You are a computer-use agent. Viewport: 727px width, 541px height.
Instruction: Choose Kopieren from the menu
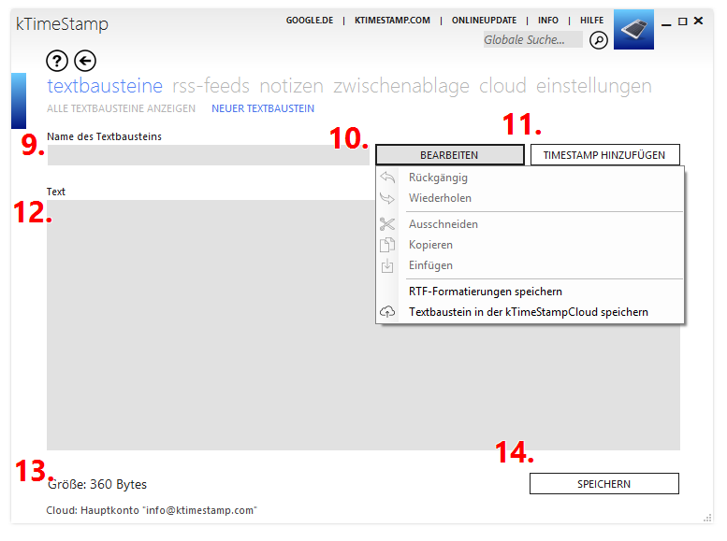pyautogui.click(x=530, y=245)
